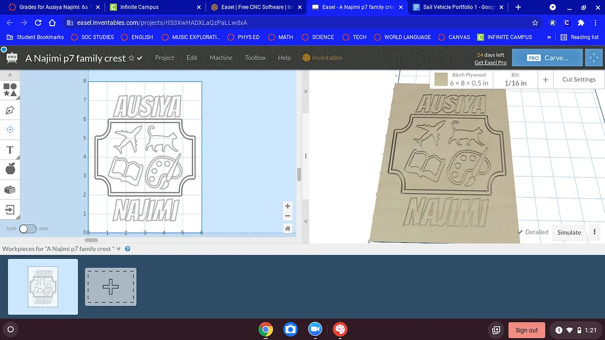The image size is (605, 340).
Task: Open the Text tool
Action: [x=10, y=150]
